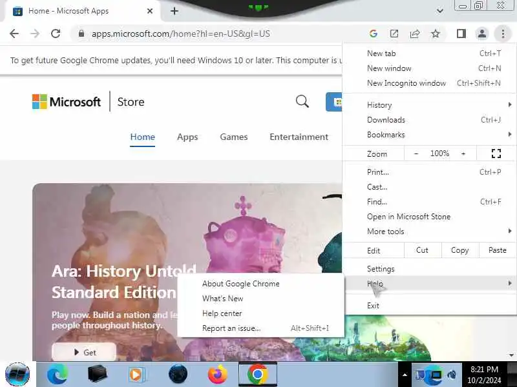
Task: Click the Microsoft Store search magnifier
Action: tap(302, 101)
